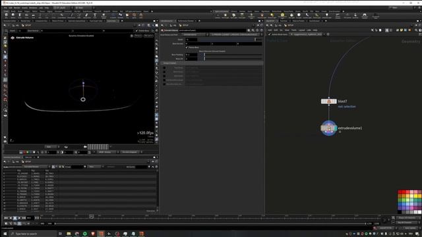Screen dimensions: 422x237
Task: Open the Render menu
Action: point(16,8)
